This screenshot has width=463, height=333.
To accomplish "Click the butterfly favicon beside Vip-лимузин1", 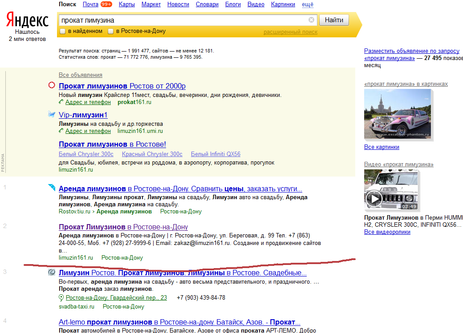I will tap(52, 114).
